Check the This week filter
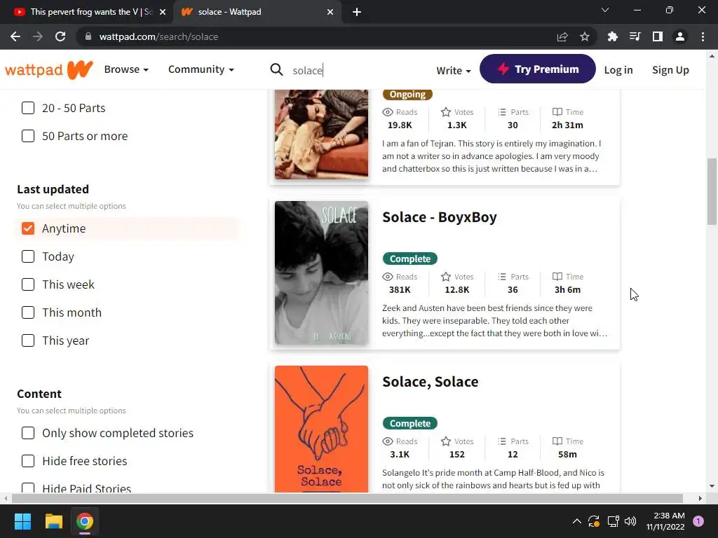Screen dimensions: 718x538 point(28,284)
